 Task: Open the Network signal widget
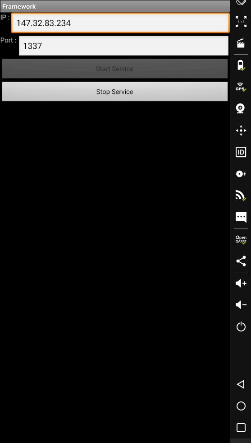241,196
